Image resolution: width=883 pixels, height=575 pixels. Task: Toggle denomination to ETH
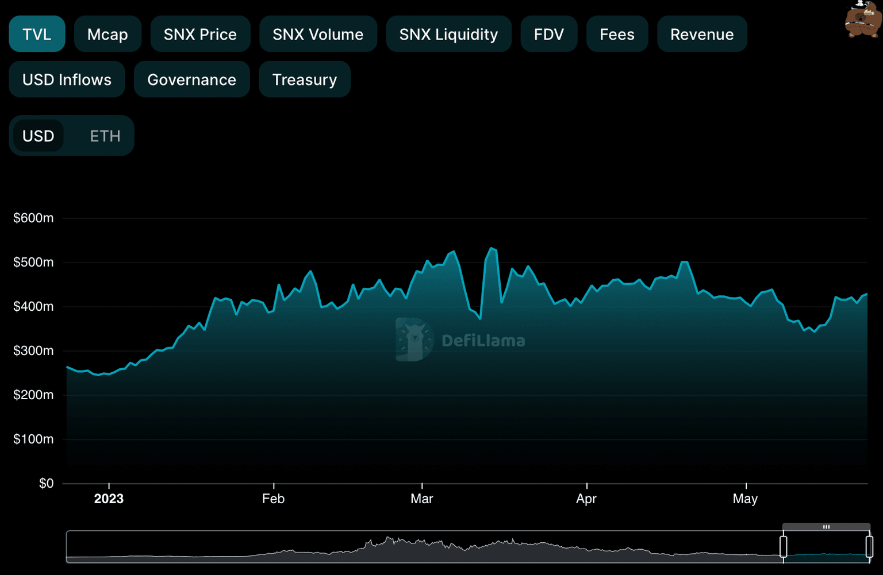point(105,136)
